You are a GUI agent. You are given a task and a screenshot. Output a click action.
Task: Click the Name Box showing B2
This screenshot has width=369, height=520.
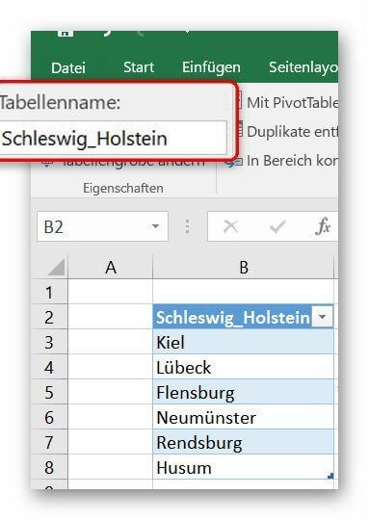pyautogui.click(x=102, y=226)
